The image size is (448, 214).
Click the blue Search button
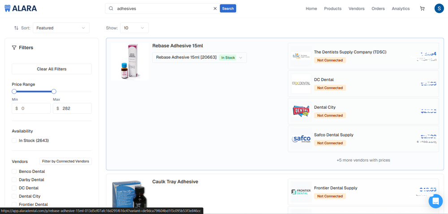pyautogui.click(x=228, y=9)
